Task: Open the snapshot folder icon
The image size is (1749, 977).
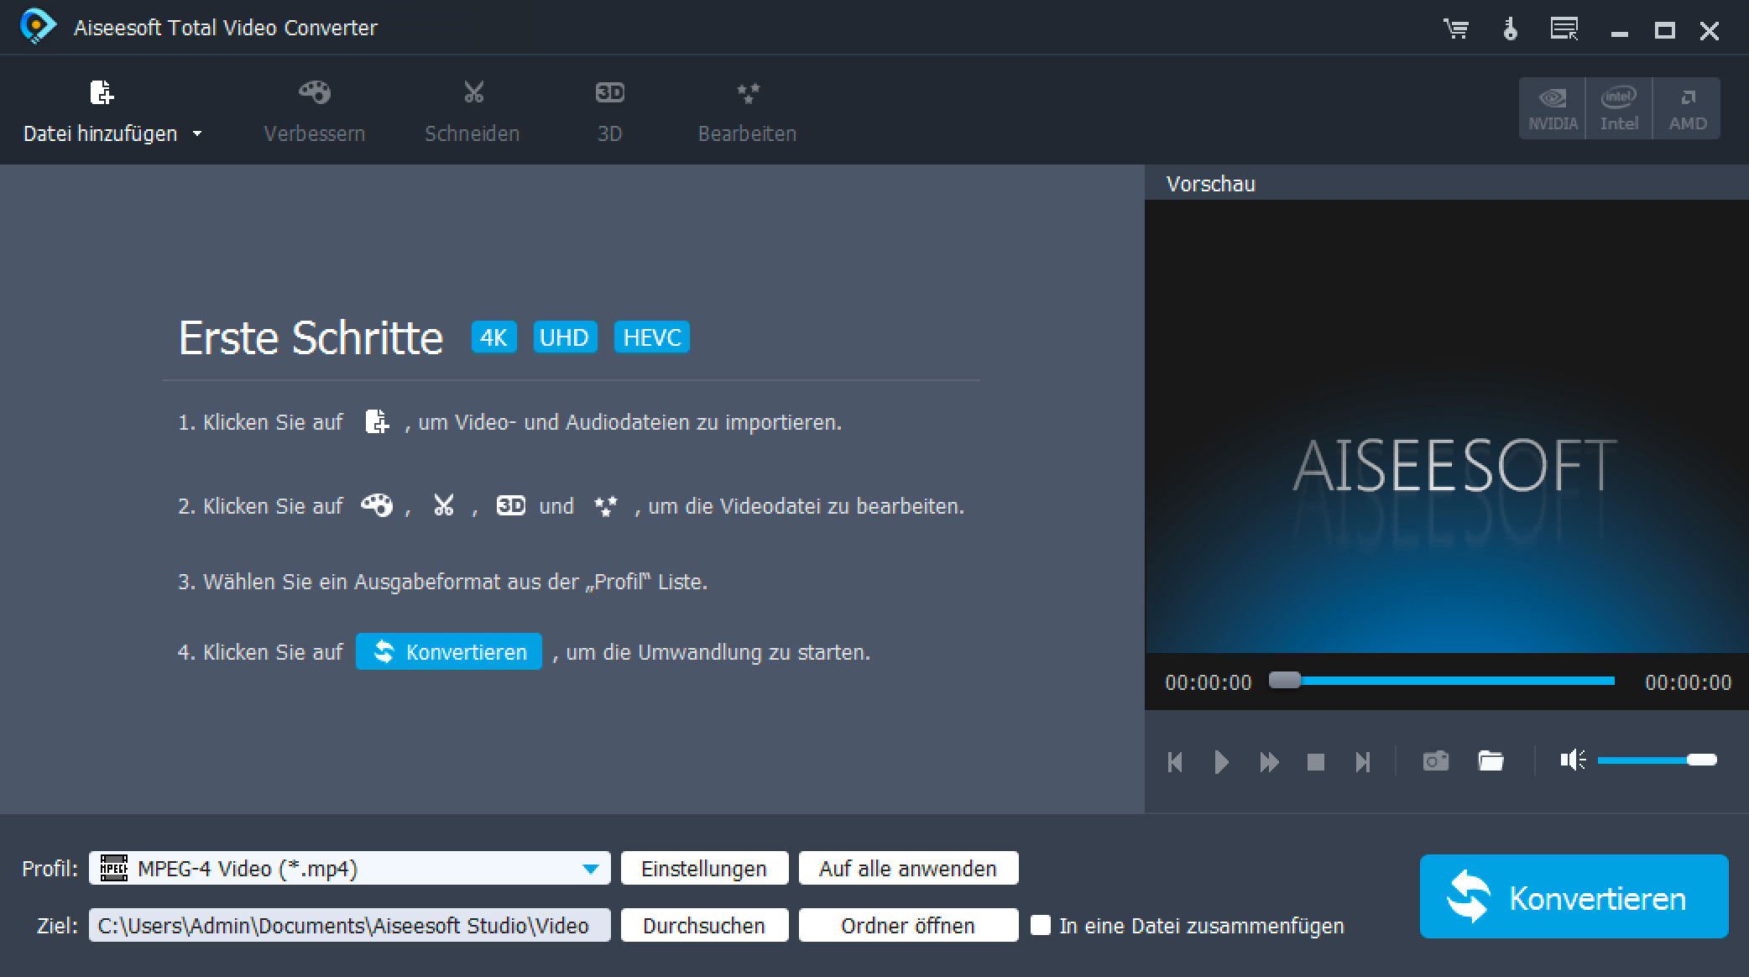Action: click(x=1491, y=760)
